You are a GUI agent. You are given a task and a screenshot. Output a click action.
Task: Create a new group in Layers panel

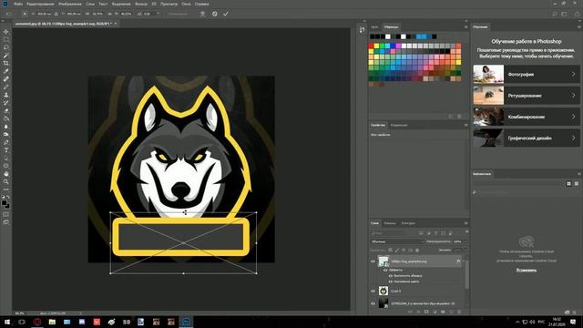pos(443,312)
